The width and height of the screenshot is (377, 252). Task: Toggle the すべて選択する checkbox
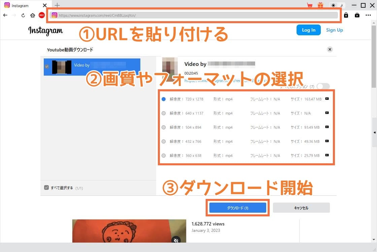click(46, 187)
